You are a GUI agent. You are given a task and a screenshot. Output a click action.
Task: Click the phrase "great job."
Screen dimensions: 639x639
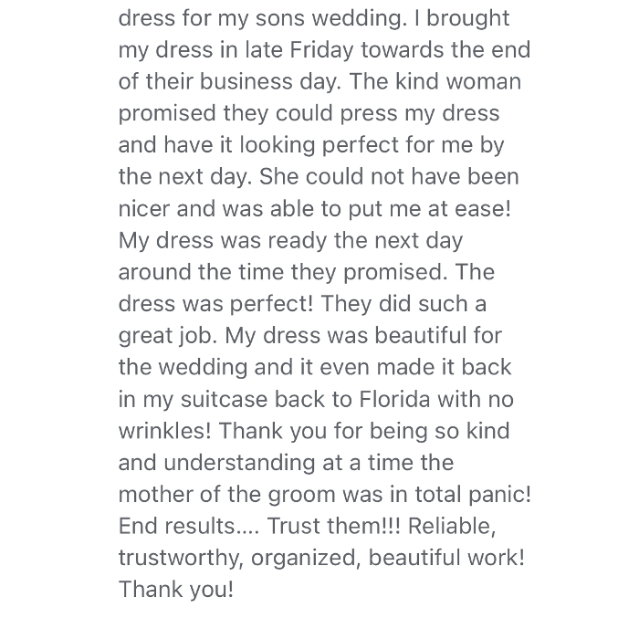[168, 336]
